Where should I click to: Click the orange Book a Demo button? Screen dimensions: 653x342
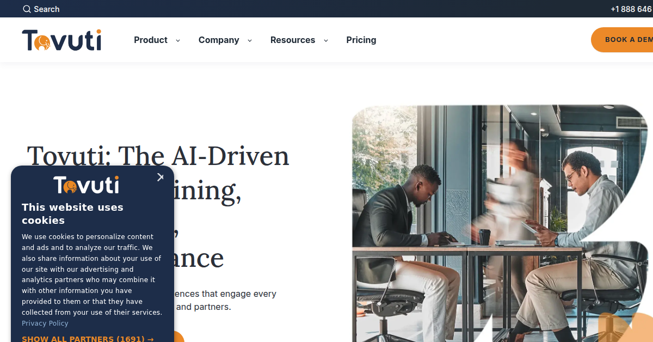622,40
